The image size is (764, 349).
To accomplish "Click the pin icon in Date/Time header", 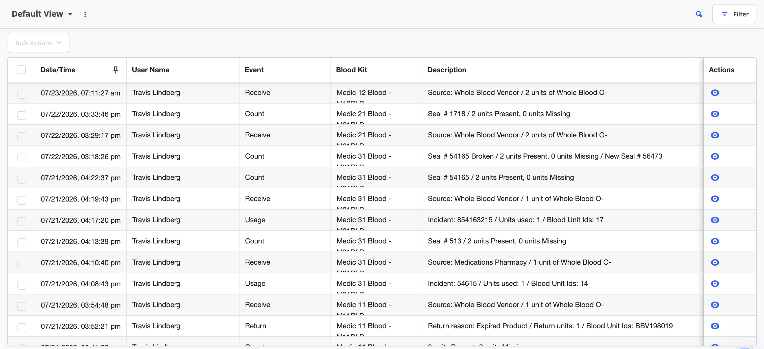I will [116, 70].
